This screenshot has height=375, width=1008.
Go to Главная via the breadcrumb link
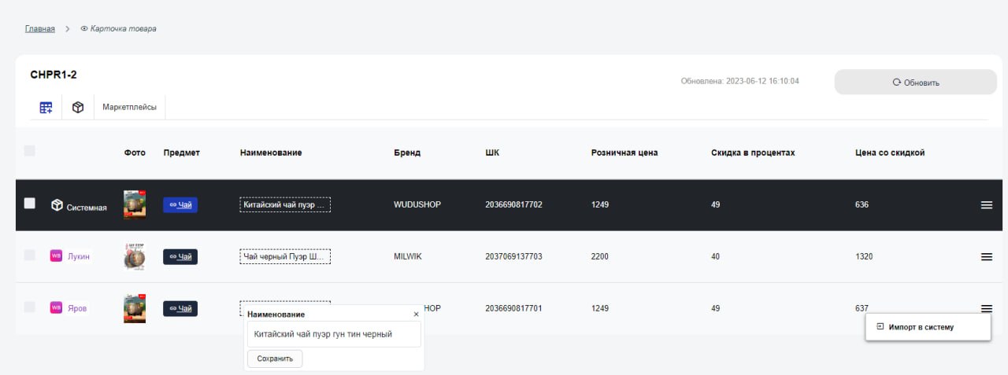point(40,29)
